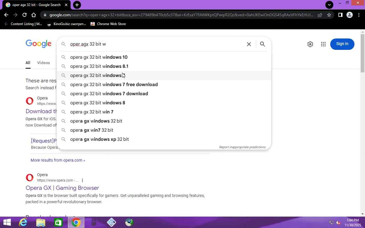
Task: Open the Chrome side panel
Action: 340,15
